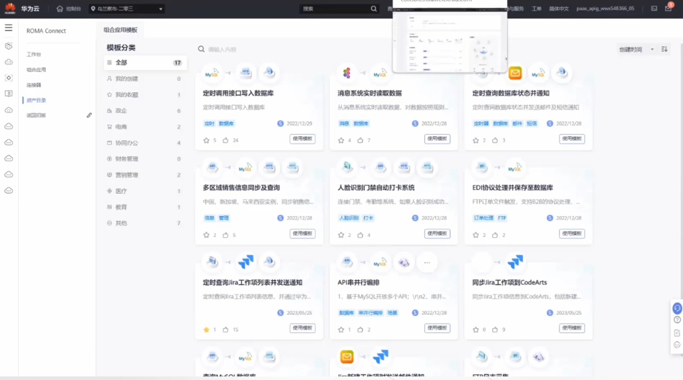Screen dimensions: 683x380
Task: Favorite the 消息系统实时读取数据 card with its star
Action: tap(341, 140)
